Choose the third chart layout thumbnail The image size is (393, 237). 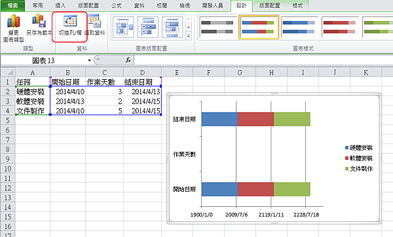[x=172, y=27]
